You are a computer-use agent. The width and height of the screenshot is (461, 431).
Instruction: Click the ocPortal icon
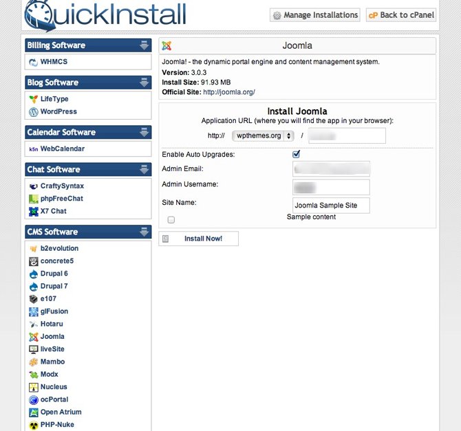33,400
